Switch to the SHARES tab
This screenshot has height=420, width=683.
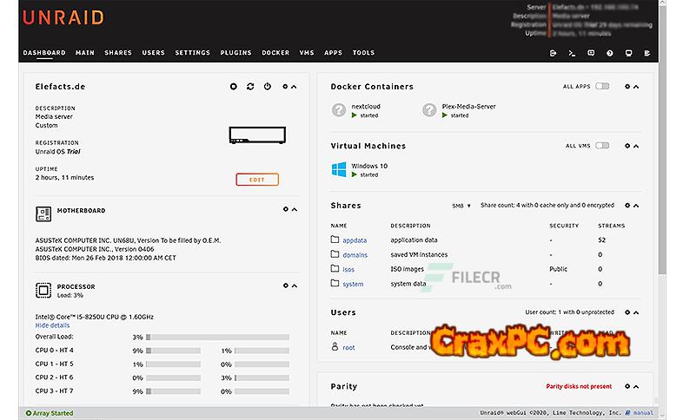point(118,53)
